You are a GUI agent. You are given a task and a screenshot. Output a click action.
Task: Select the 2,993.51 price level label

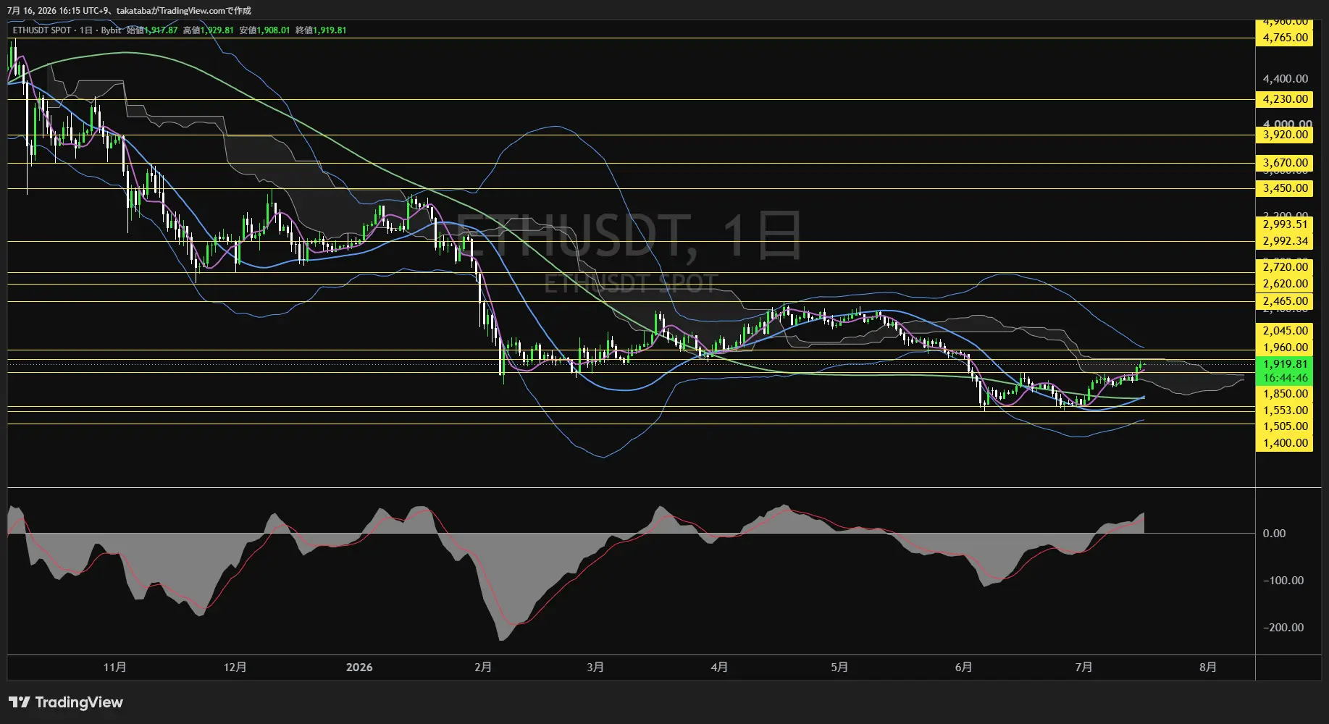tap(1285, 224)
